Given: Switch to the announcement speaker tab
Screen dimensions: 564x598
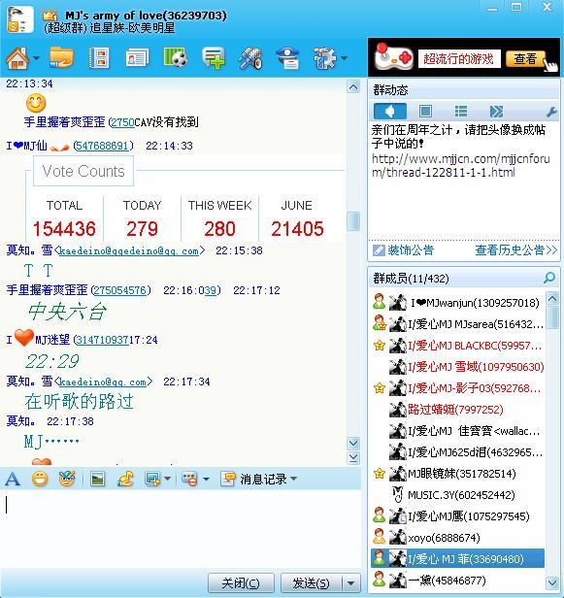Looking at the screenshot, I should coord(389,112).
